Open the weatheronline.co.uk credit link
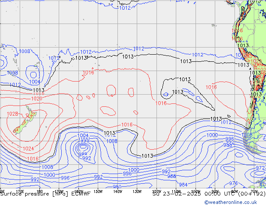Image resolution: width=266 pixels, height=206 pixels. point(231,202)
